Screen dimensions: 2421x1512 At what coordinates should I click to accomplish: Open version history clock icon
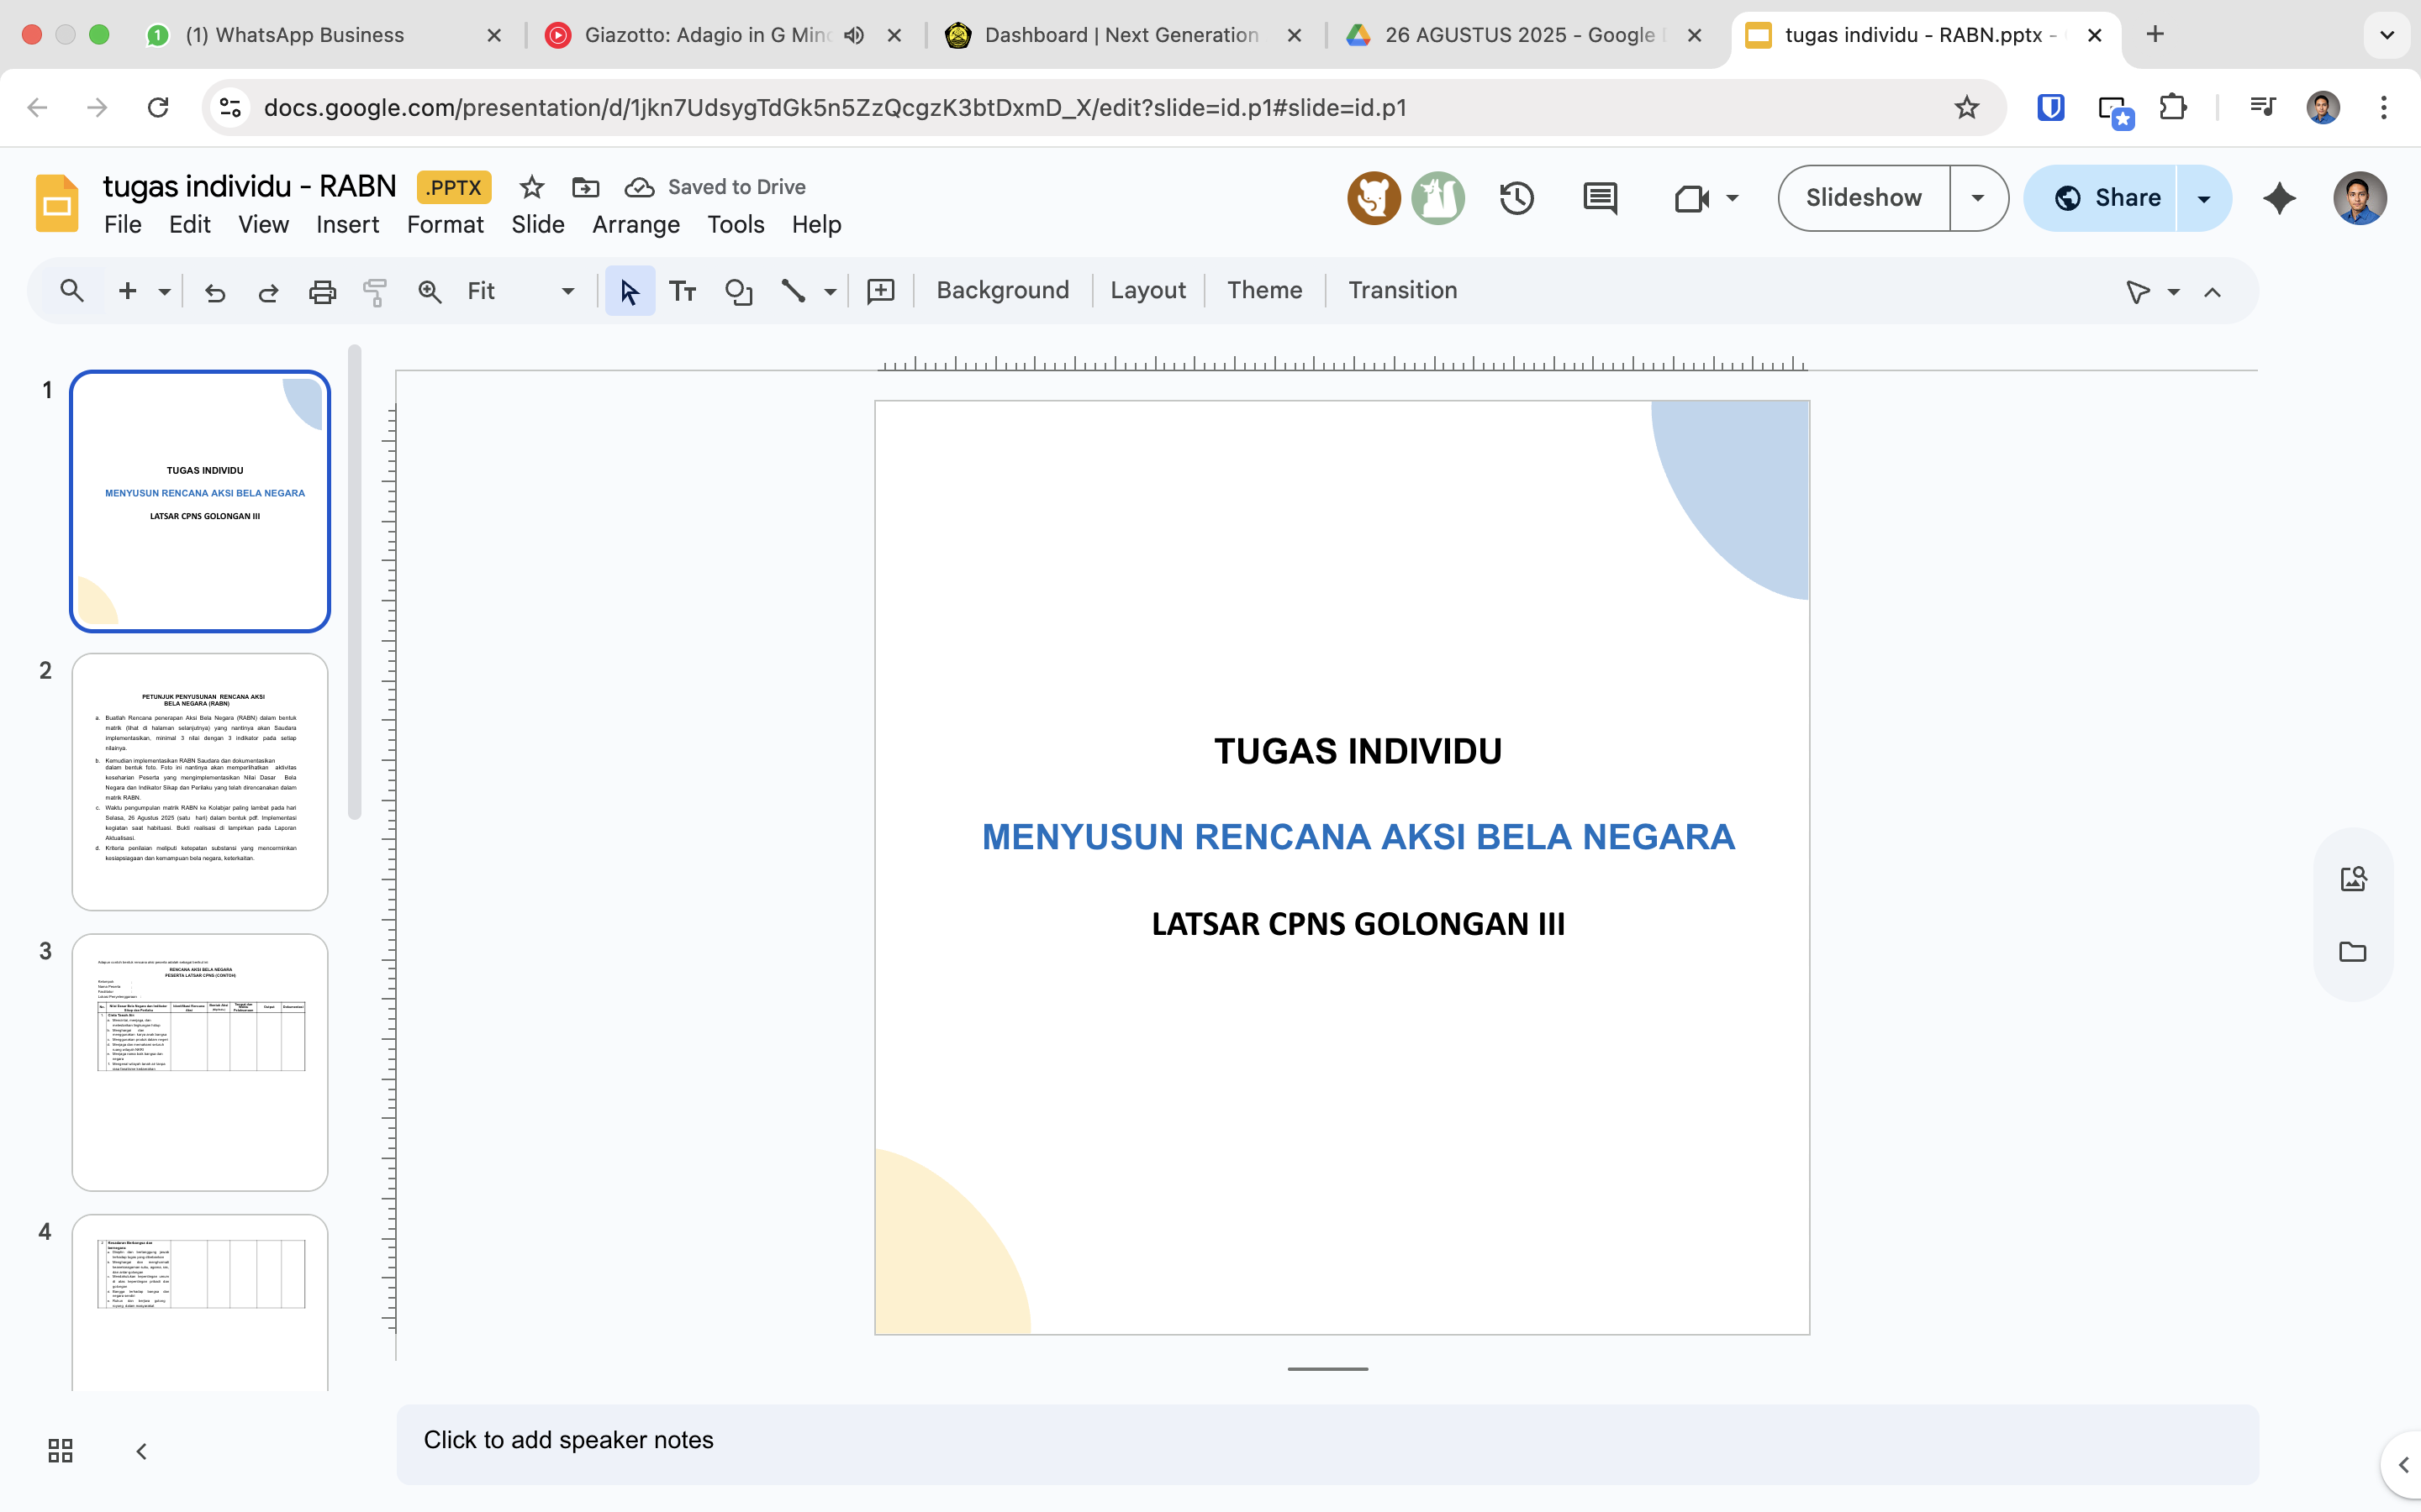(1516, 198)
